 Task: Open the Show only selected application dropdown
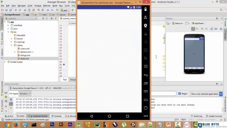click(206, 94)
